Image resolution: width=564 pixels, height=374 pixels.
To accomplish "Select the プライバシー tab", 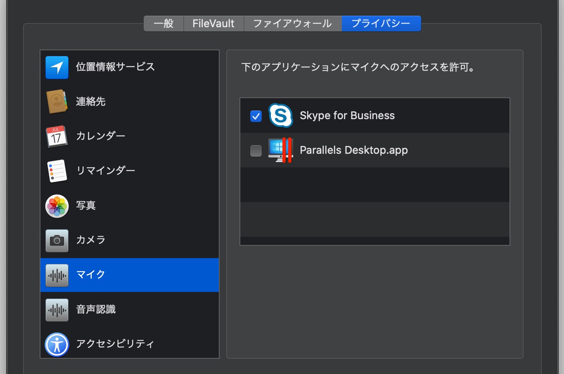I will 381,24.
